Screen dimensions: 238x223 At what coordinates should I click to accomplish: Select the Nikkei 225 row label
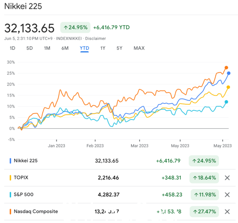[x=26, y=161]
